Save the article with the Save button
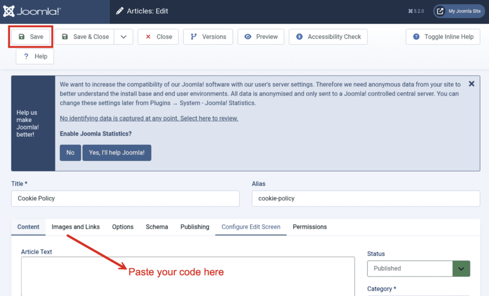Screen dimensions: 489x296 31,37
